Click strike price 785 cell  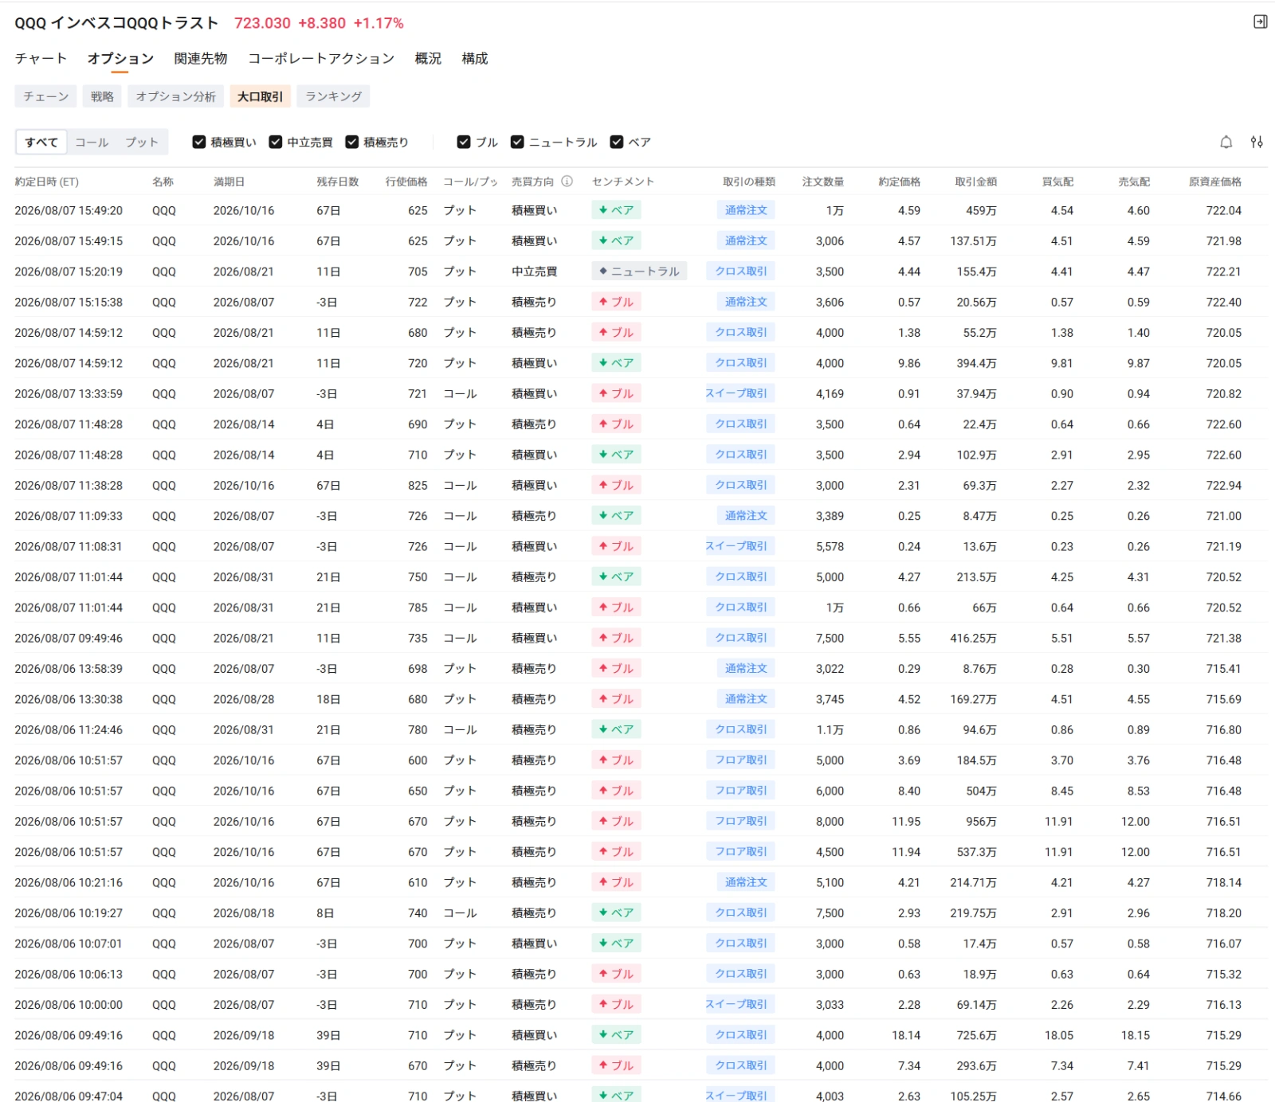click(x=418, y=608)
